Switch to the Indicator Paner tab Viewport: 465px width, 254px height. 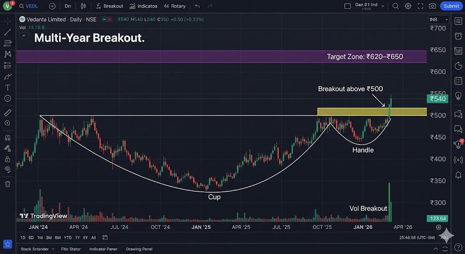(103, 249)
